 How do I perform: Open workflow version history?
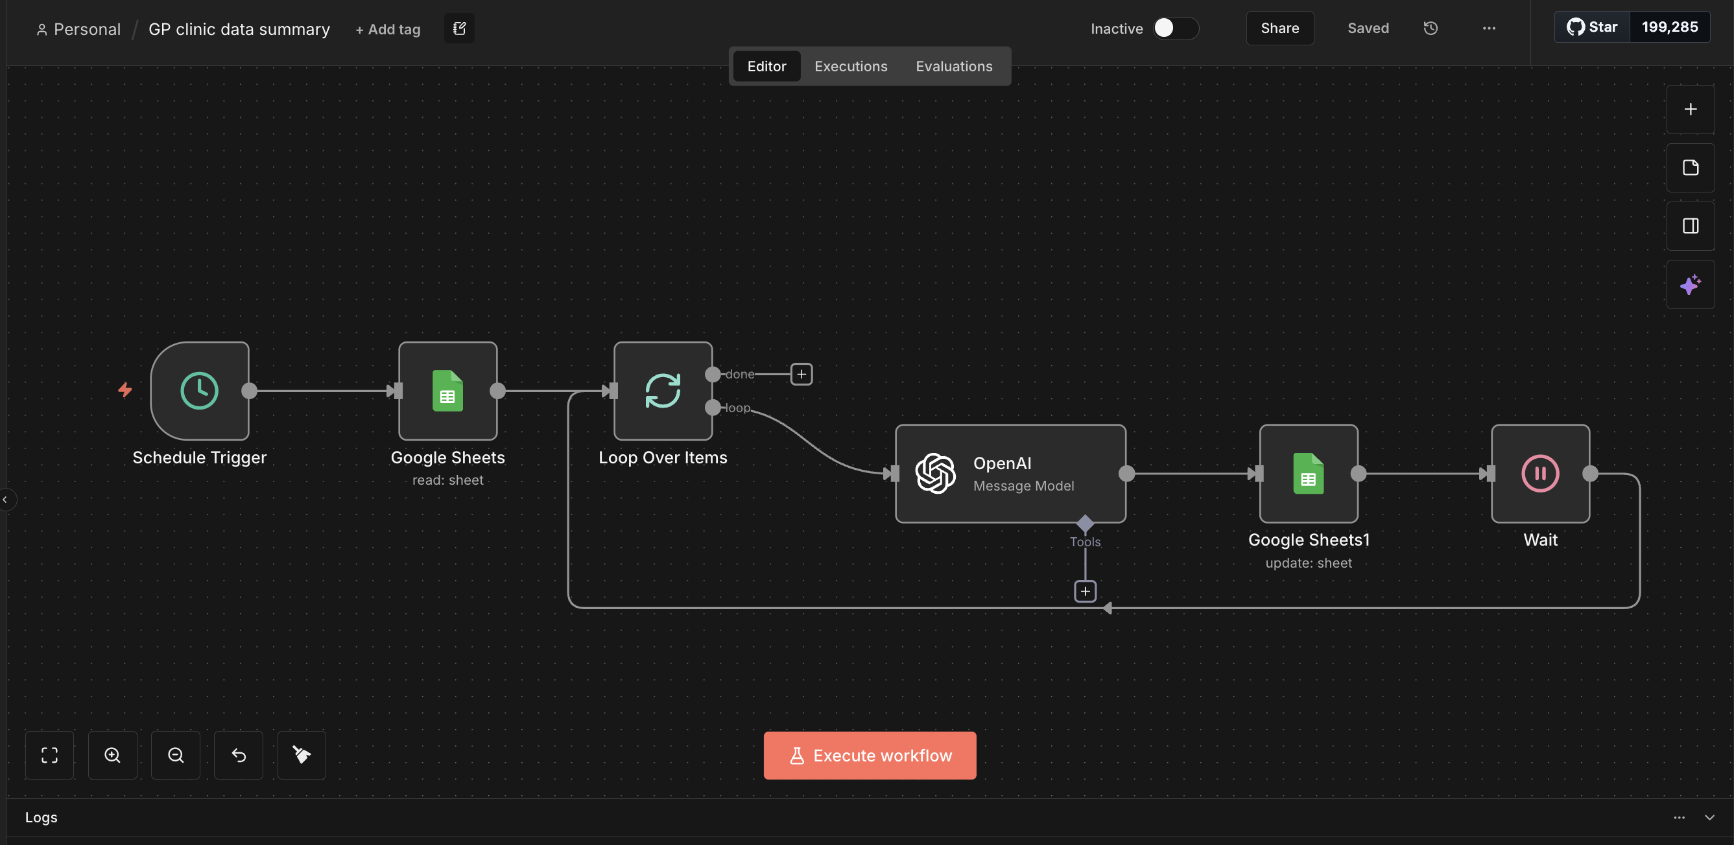1431,29
